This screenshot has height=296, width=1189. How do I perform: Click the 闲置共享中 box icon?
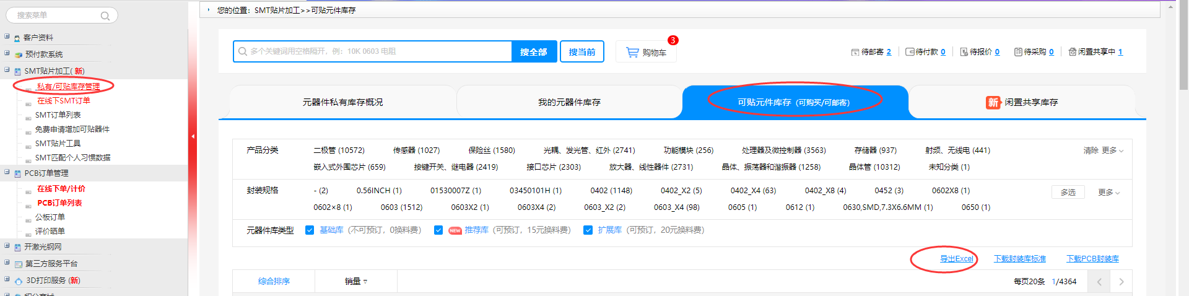click(x=1073, y=52)
